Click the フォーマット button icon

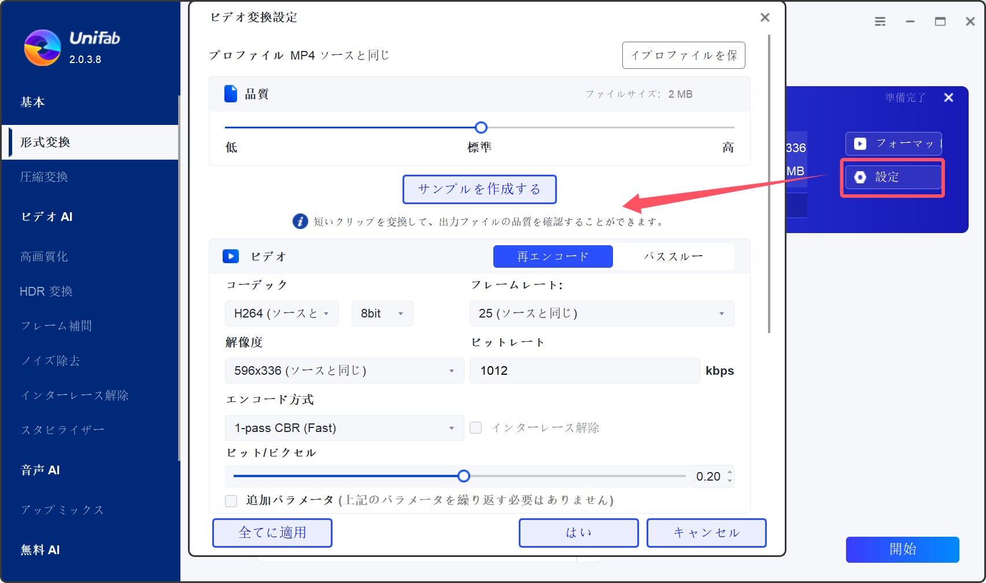861,143
